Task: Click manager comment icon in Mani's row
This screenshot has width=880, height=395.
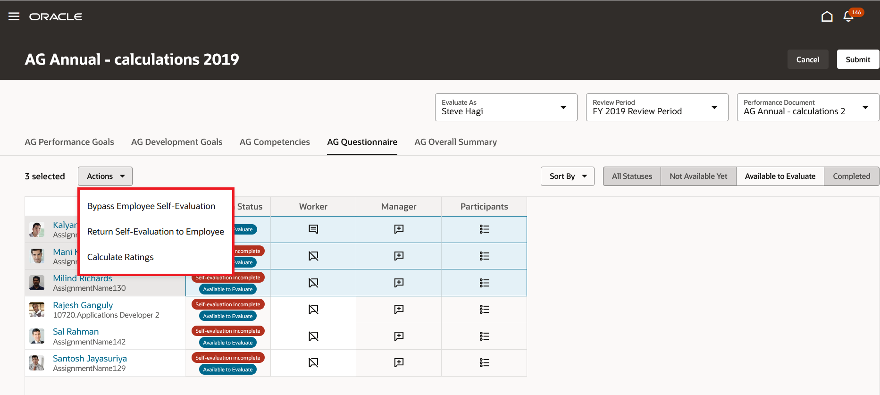Action: [399, 256]
